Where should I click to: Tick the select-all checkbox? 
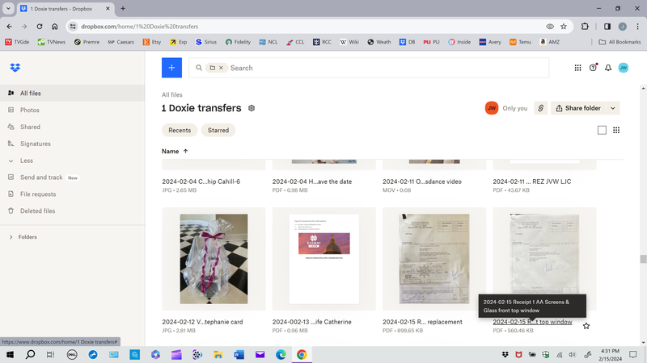(x=602, y=131)
